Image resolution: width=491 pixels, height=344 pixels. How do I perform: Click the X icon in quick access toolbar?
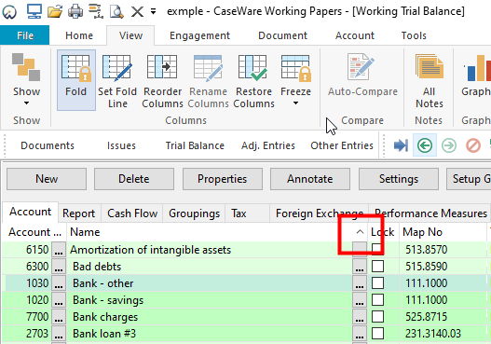point(137,12)
